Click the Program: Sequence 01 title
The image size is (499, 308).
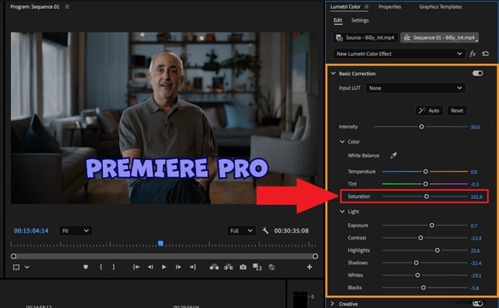click(x=35, y=7)
